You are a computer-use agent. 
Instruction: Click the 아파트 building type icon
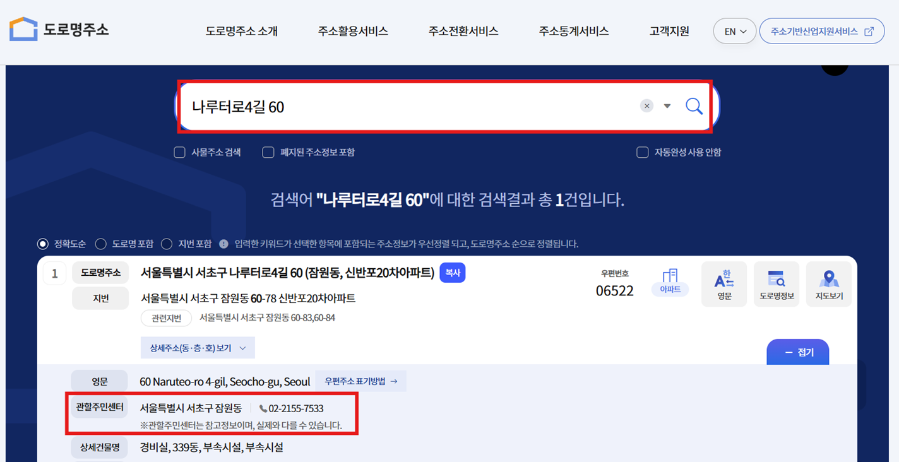[x=670, y=282]
